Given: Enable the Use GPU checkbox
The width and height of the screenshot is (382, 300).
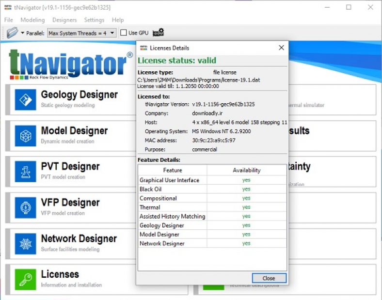Looking at the screenshot, I should point(124,33).
